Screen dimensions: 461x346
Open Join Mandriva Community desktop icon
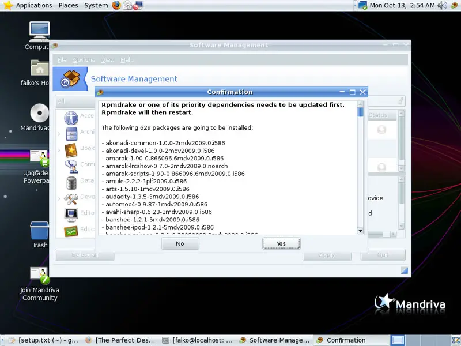click(39, 276)
